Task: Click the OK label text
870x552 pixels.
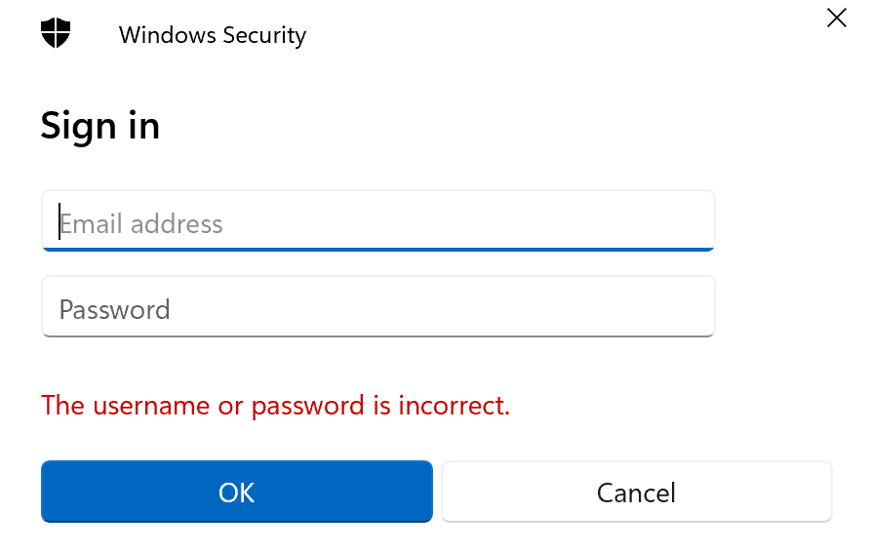Action: click(236, 493)
